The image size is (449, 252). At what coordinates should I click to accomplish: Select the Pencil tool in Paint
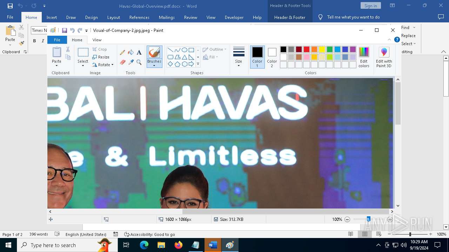122,52
